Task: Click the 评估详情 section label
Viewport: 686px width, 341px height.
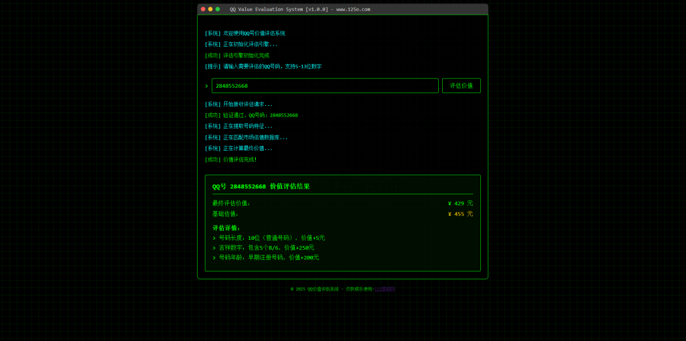Action: 226,228
